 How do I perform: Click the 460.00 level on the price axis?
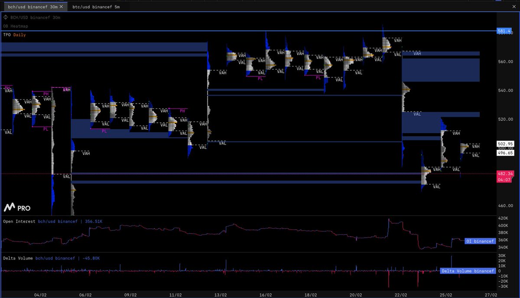pyautogui.click(x=505, y=205)
